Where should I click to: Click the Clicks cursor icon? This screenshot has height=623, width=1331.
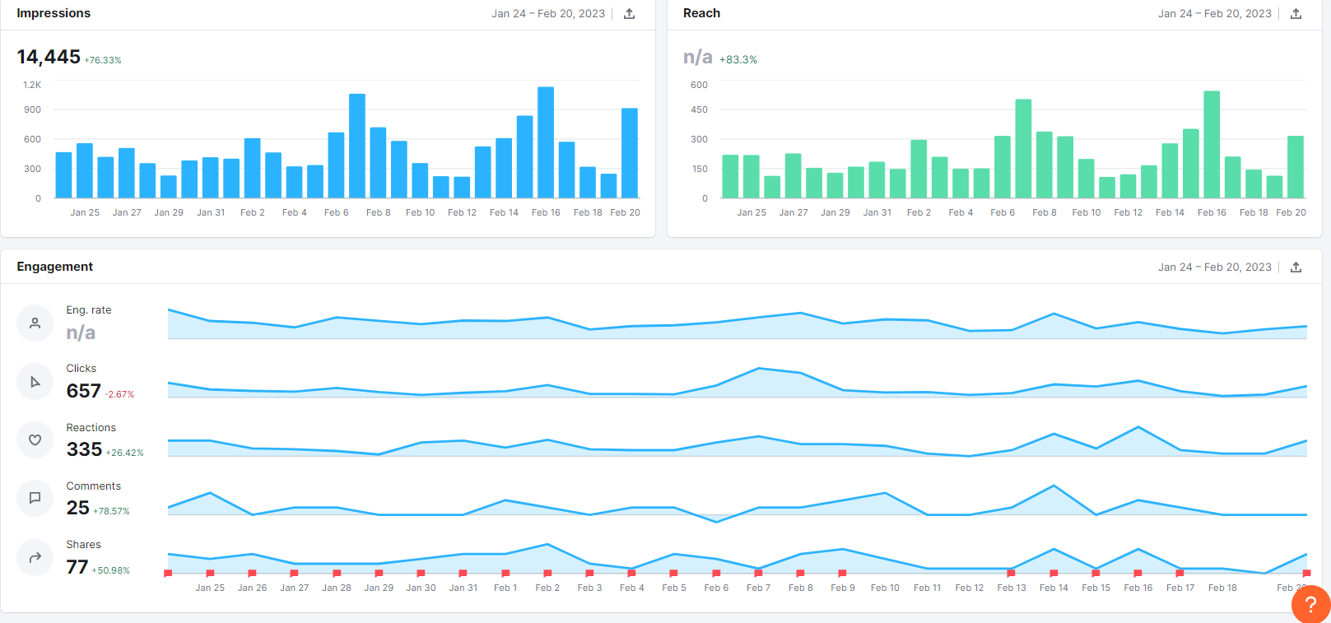tap(35, 381)
